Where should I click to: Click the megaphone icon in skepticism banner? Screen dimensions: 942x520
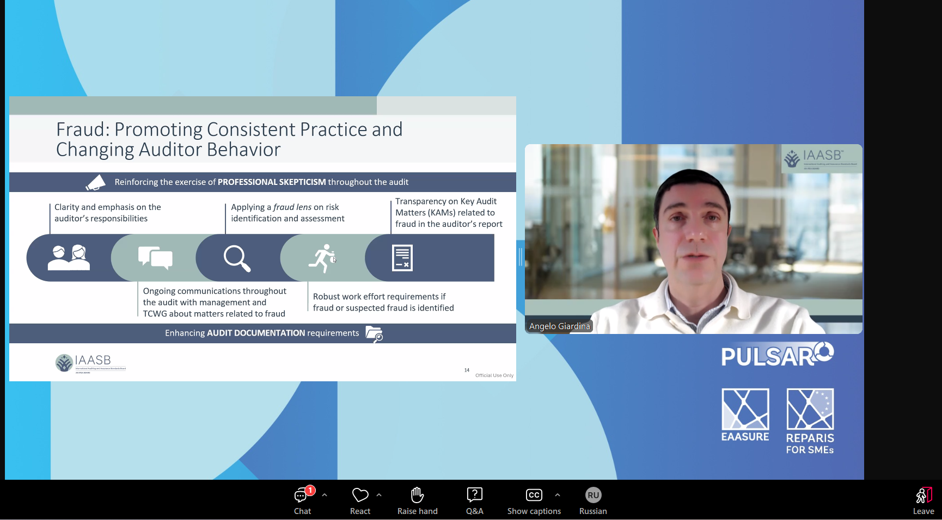(96, 182)
